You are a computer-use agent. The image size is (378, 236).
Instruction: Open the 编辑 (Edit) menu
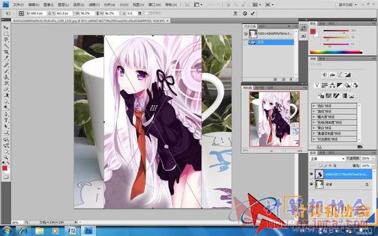(x=33, y=5)
